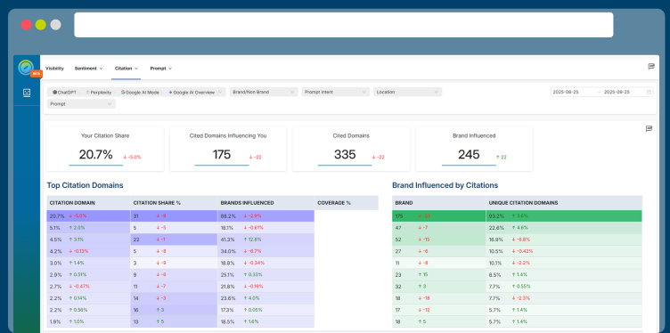Click the ChatGPT engine chip icon

(54, 92)
